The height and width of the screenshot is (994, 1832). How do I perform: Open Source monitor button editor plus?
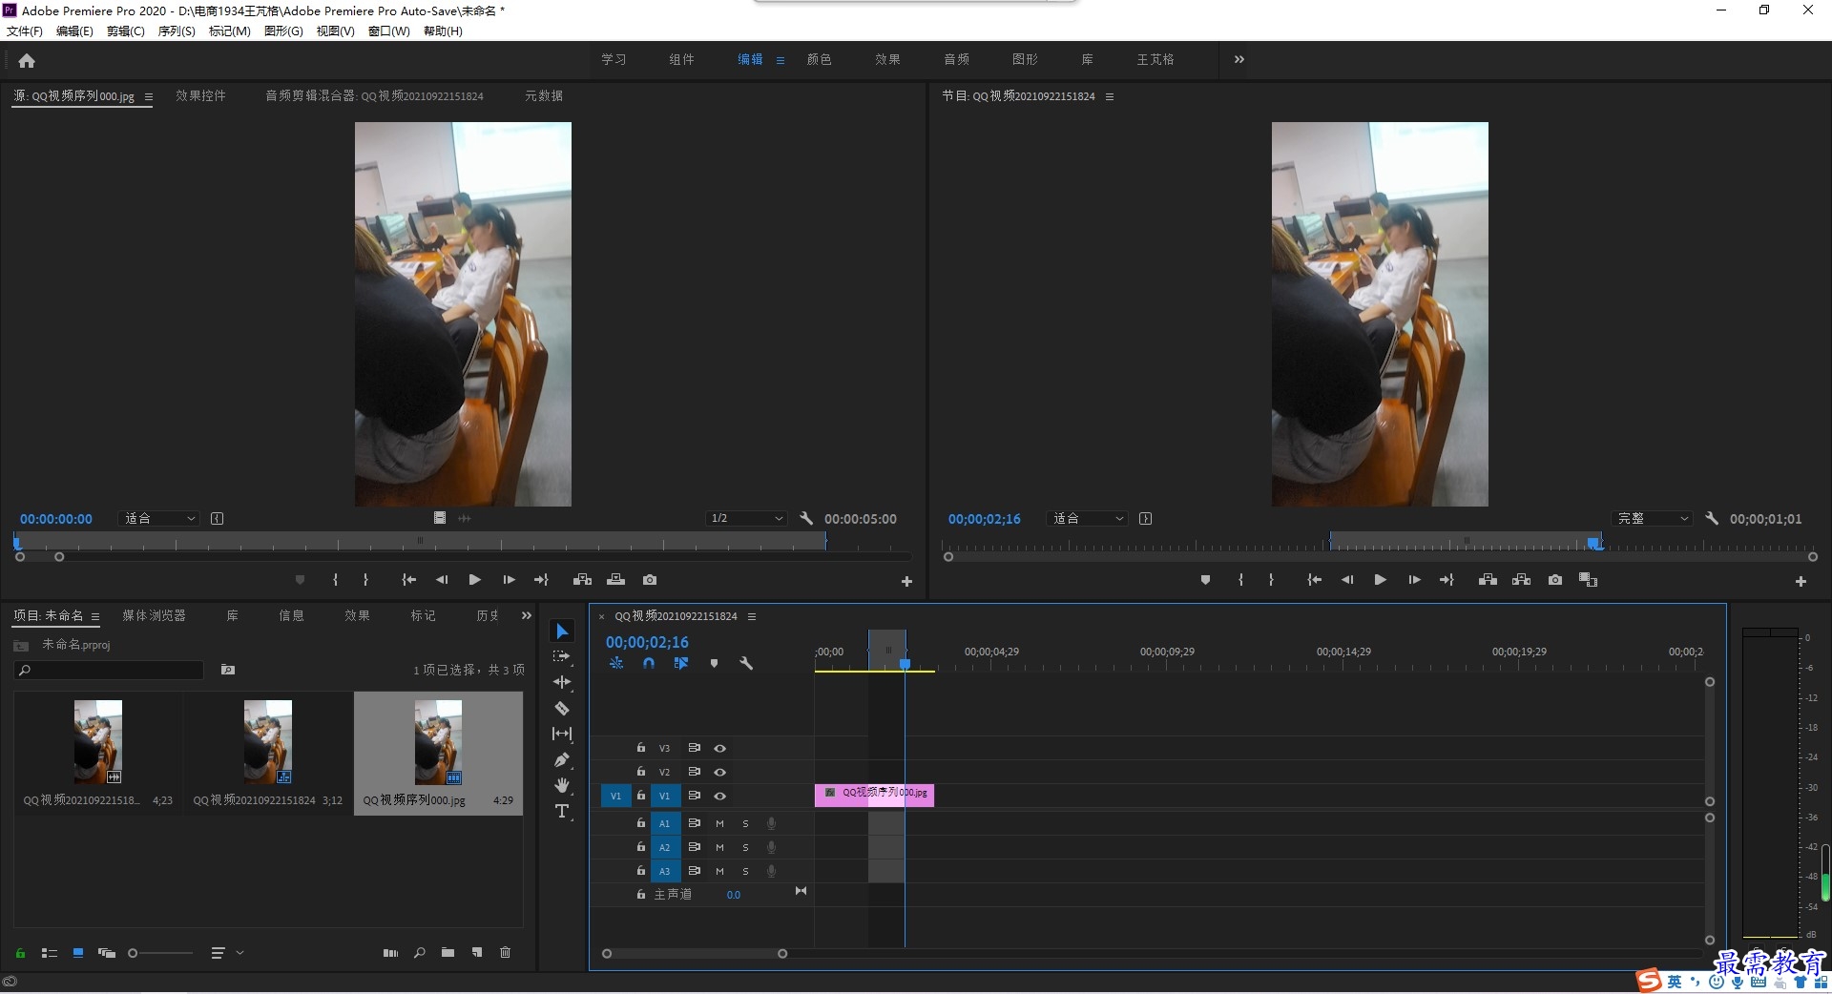pos(906,581)
